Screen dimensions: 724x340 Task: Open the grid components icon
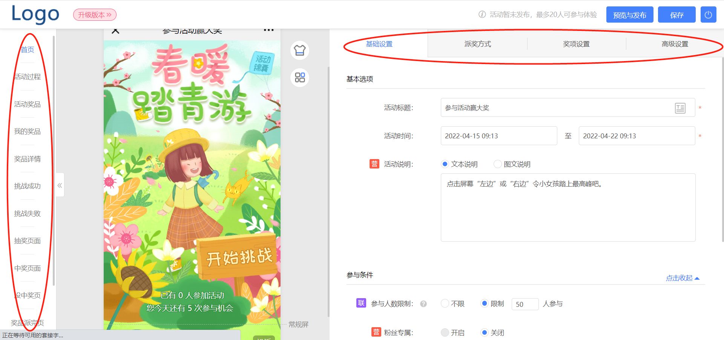click(300, 78)
